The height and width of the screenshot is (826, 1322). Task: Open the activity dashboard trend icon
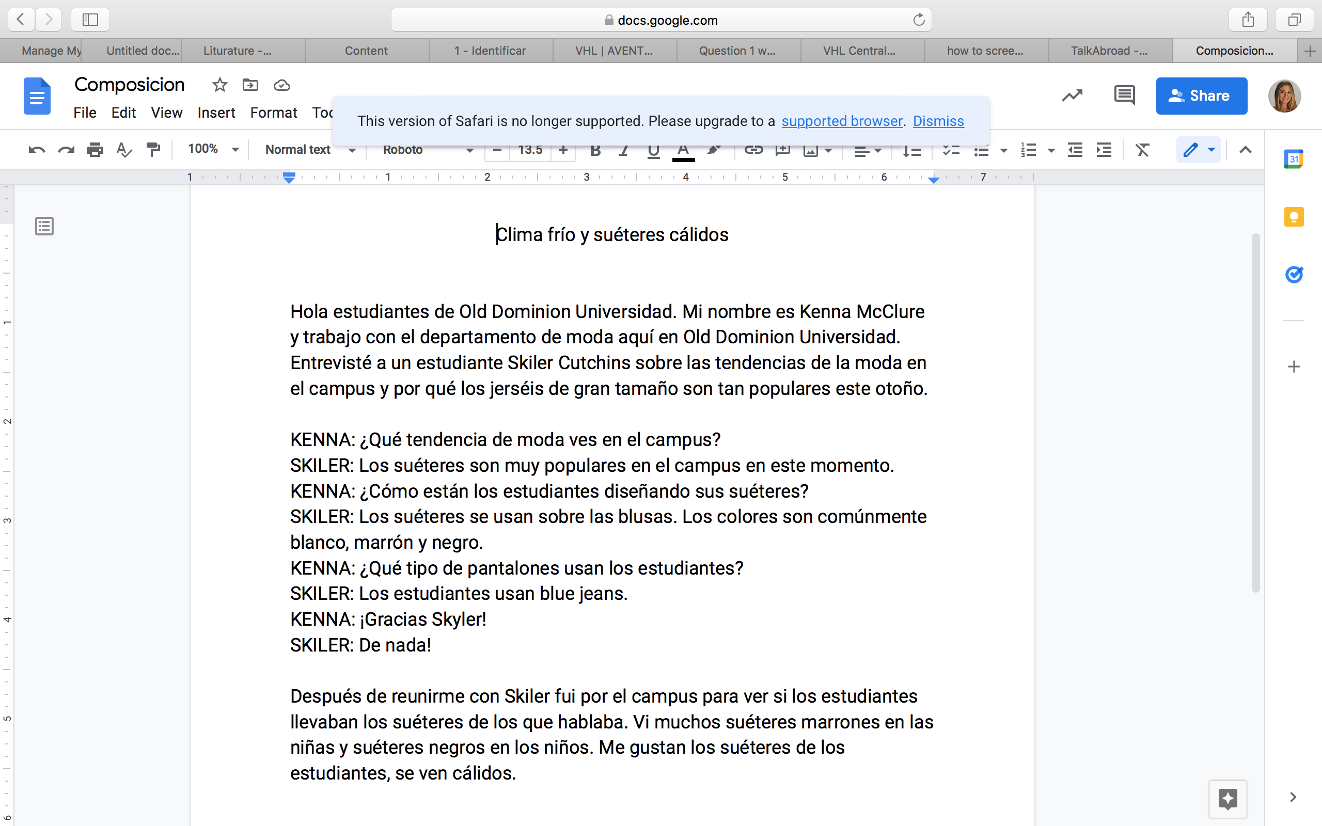[x=1072, y=96]
